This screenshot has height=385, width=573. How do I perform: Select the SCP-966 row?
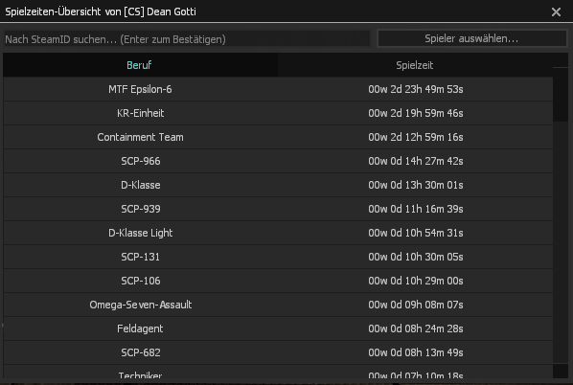coord(278,161)
